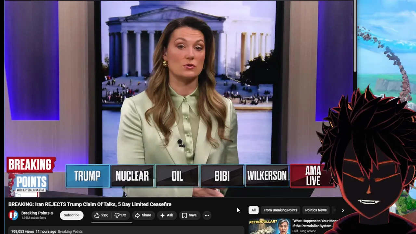The height and width of the screenshot is (234, 416).
Task: Open 'What Happens to Your Money' video title
Action: pos(315,223)
